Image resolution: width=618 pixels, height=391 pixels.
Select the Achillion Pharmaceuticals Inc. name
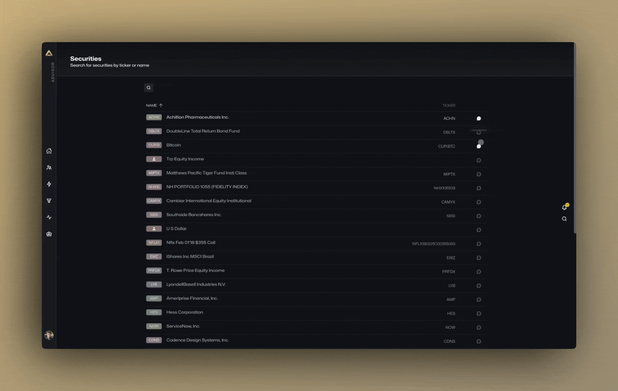(198, 117)
